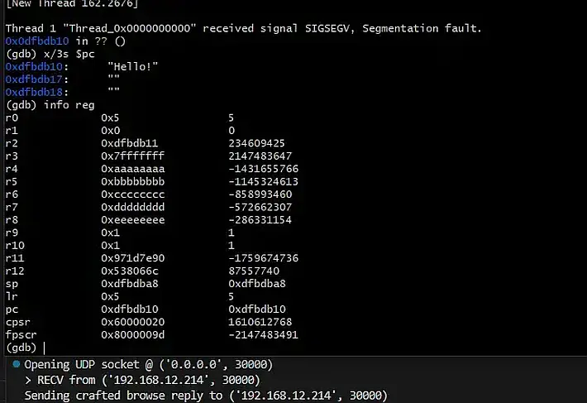
Task: Click the fpscr register name
Action: (x=21, y=335)
